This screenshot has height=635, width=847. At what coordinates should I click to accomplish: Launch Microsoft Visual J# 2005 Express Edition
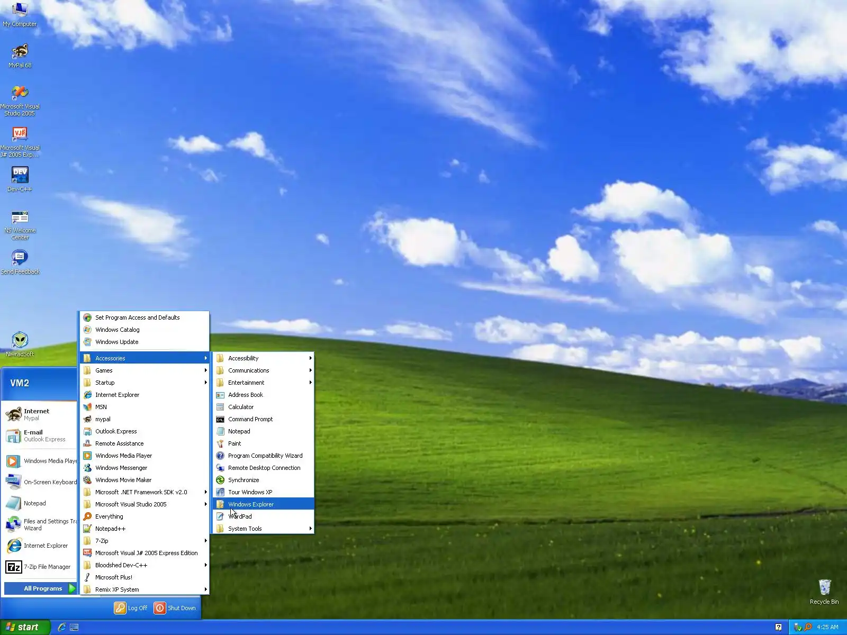coord(144,553)
